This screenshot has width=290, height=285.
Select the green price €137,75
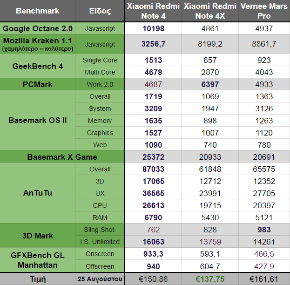[210, 279]
